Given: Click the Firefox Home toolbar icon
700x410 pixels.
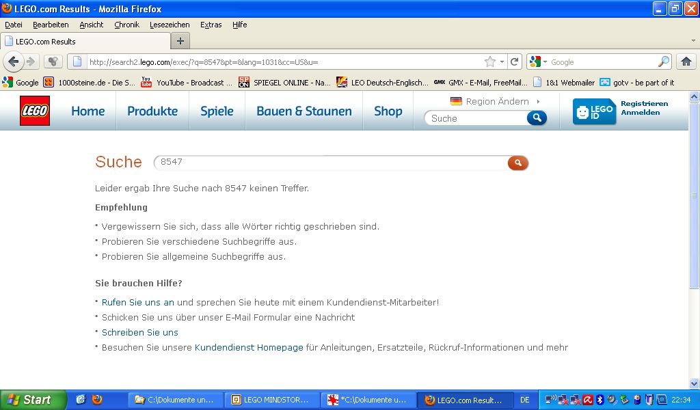Looking at the screenshot, I should [686, 61].
